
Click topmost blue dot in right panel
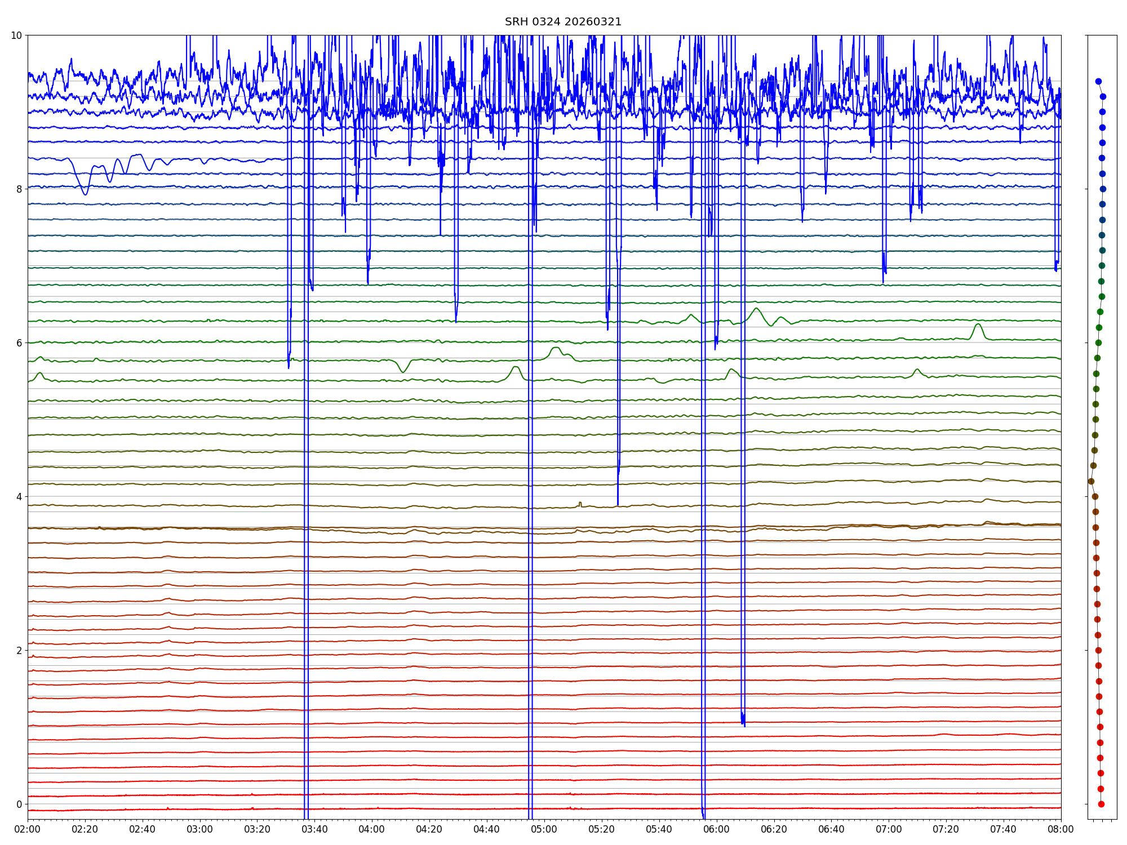point(1098,82)
